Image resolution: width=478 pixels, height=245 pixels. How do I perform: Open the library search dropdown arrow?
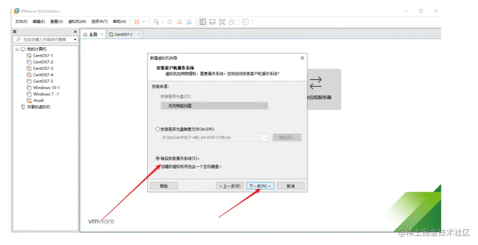pyautogui.click(x=75, y=40)
